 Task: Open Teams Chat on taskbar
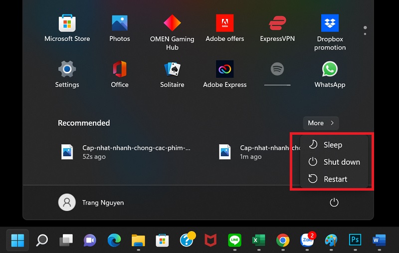90,240
